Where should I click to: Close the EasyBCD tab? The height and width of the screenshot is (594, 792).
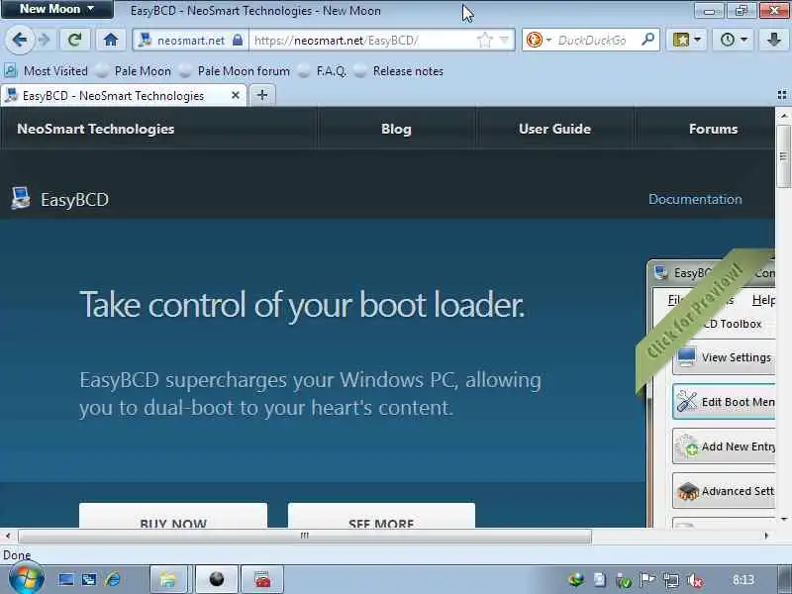(235, 95)
